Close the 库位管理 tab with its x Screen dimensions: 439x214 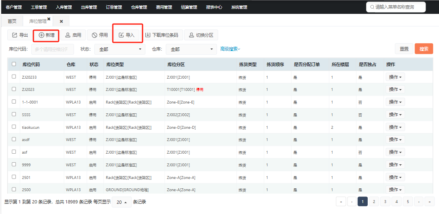pyautogui.click(x=49, y=19)
